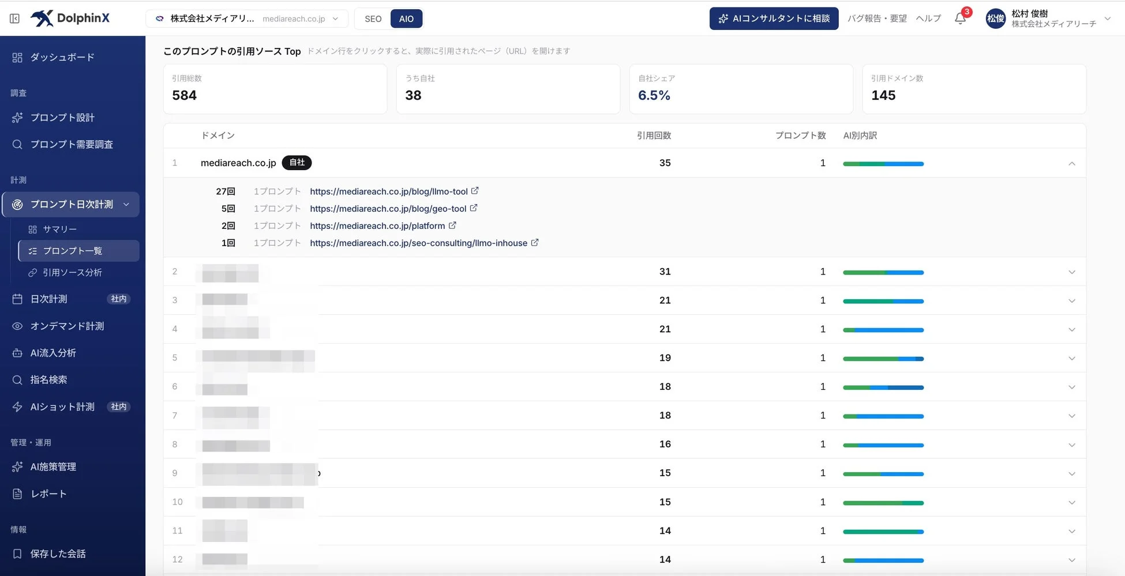Viewport: 1125px width, 576px height.
Task: Open 引用ソース分析 in the sidebar
Action: (x=72, y=273)
